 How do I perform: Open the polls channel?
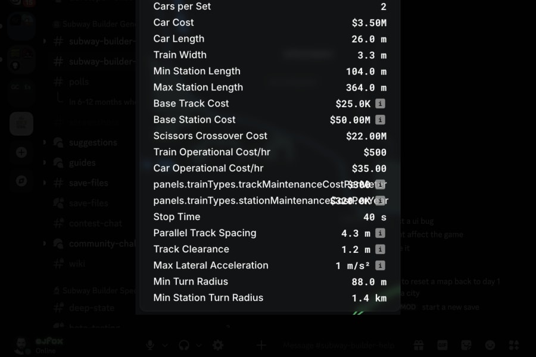[x=79, y=82]
